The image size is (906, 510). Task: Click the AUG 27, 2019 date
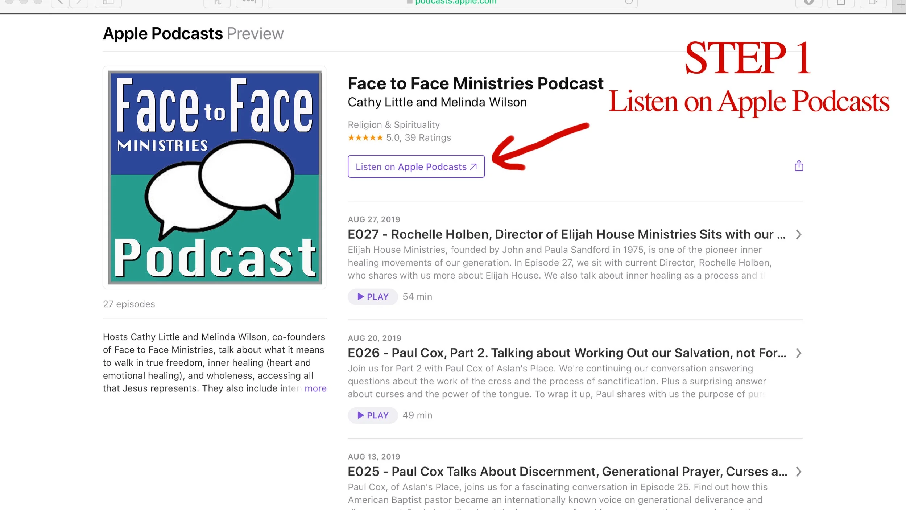(x=374, y=219)
